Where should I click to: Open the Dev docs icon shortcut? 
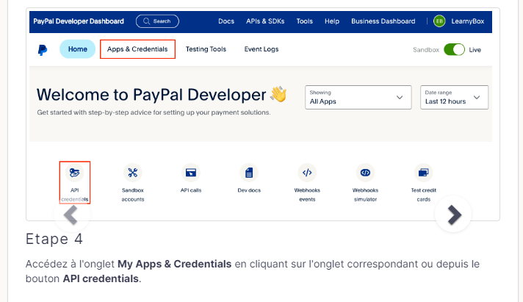[249, 173]
